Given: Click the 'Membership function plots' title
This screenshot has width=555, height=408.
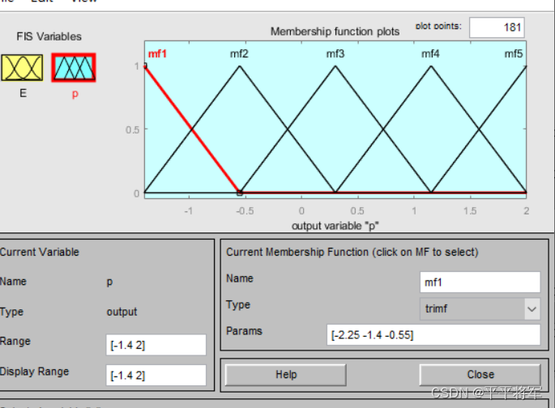Looking at the screenshot, I should pos(335,32).
